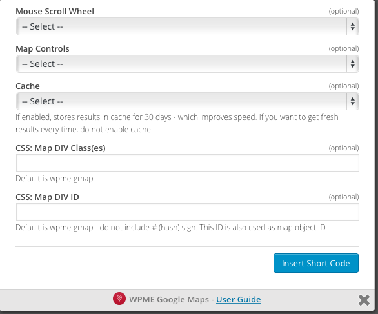The height and width of the screenshot is (314, 378).
Task: Focus the CSS Map DIV Class(es) field
Action: click(187, 163)
